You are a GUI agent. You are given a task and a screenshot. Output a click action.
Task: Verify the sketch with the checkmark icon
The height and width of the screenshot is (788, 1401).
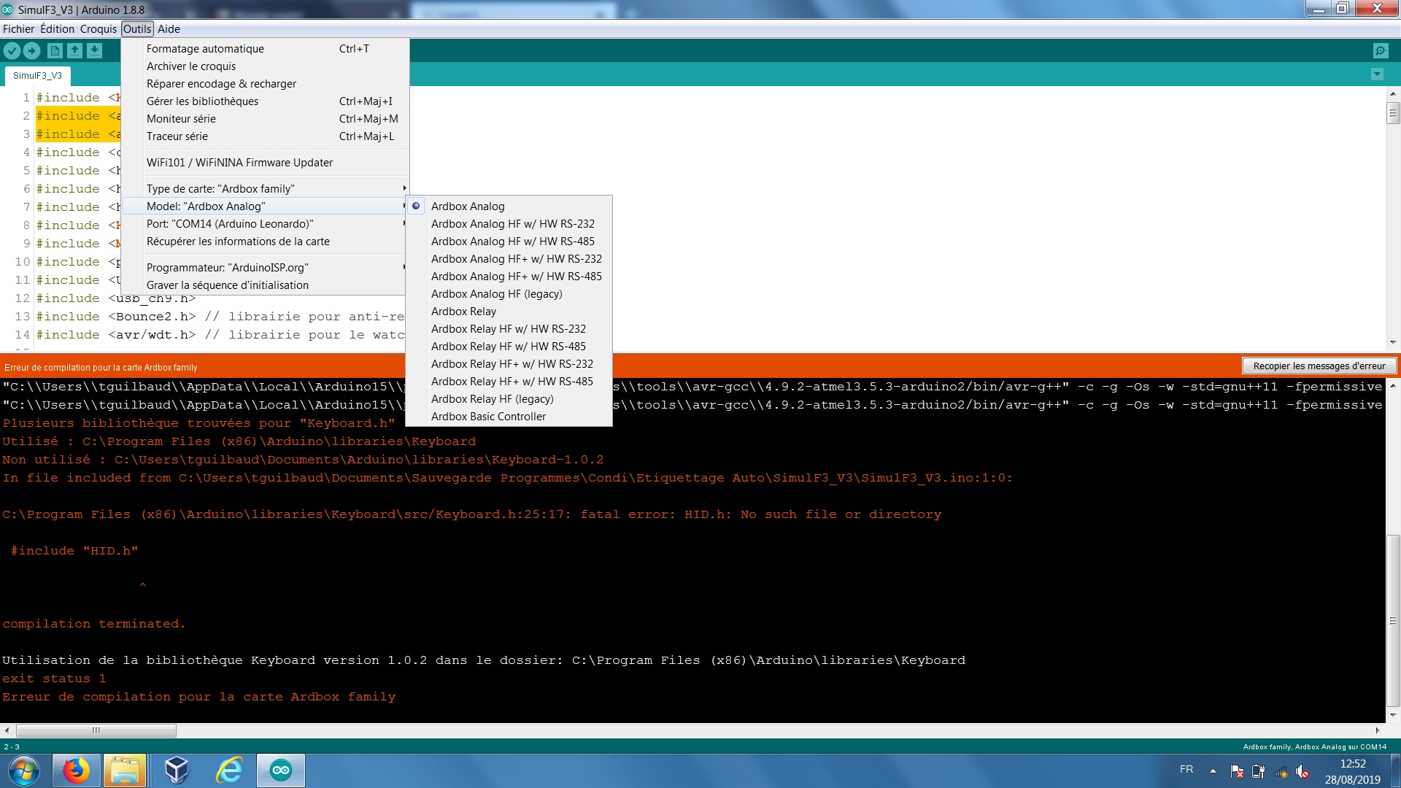[x=12, y=50]
